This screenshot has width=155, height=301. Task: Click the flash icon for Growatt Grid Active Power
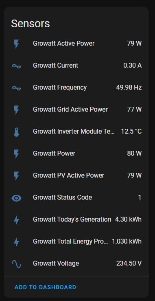pyautogui.click(x=17, y=110)
